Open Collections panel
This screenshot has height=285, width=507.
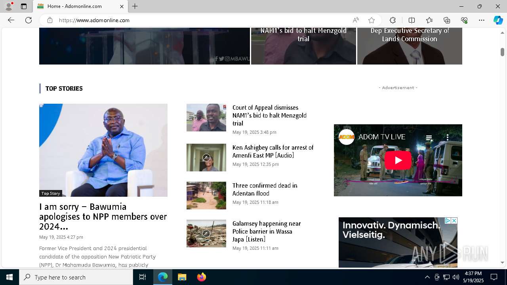447,20
